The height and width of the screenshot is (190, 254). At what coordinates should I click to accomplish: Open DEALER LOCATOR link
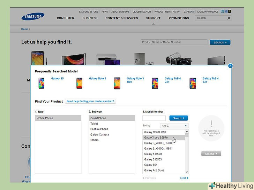pos(142,11)
